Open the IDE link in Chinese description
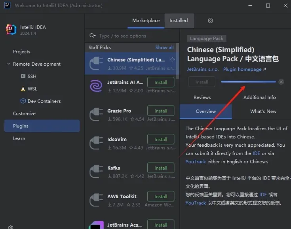This screenshot has width=291, height=229. pos(263,195)
